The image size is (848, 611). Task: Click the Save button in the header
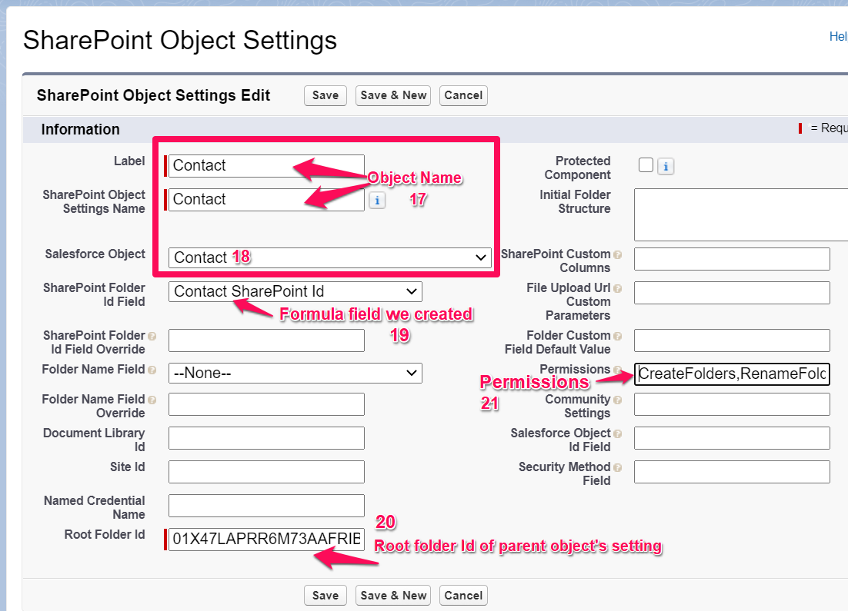point(325,95)
